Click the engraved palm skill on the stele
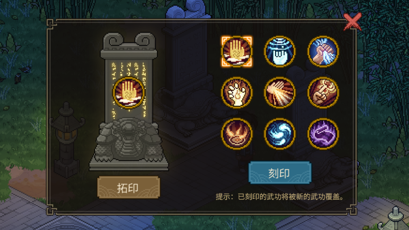The image size is (409, 230). pos(128,93)
